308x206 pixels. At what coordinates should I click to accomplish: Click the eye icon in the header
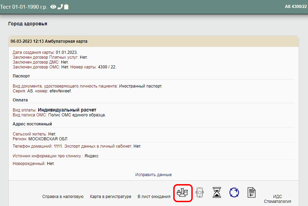point(53,7)
